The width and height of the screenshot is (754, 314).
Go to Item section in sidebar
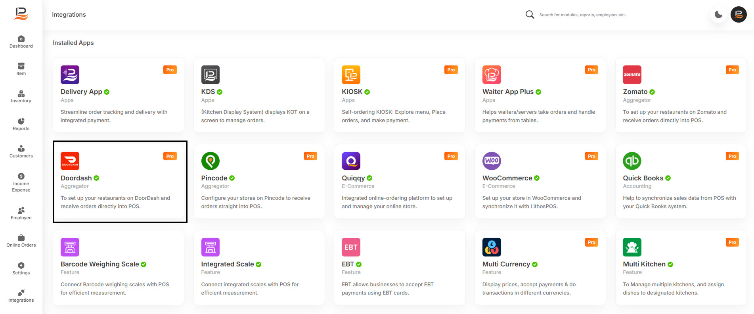[x=21, y=69]
